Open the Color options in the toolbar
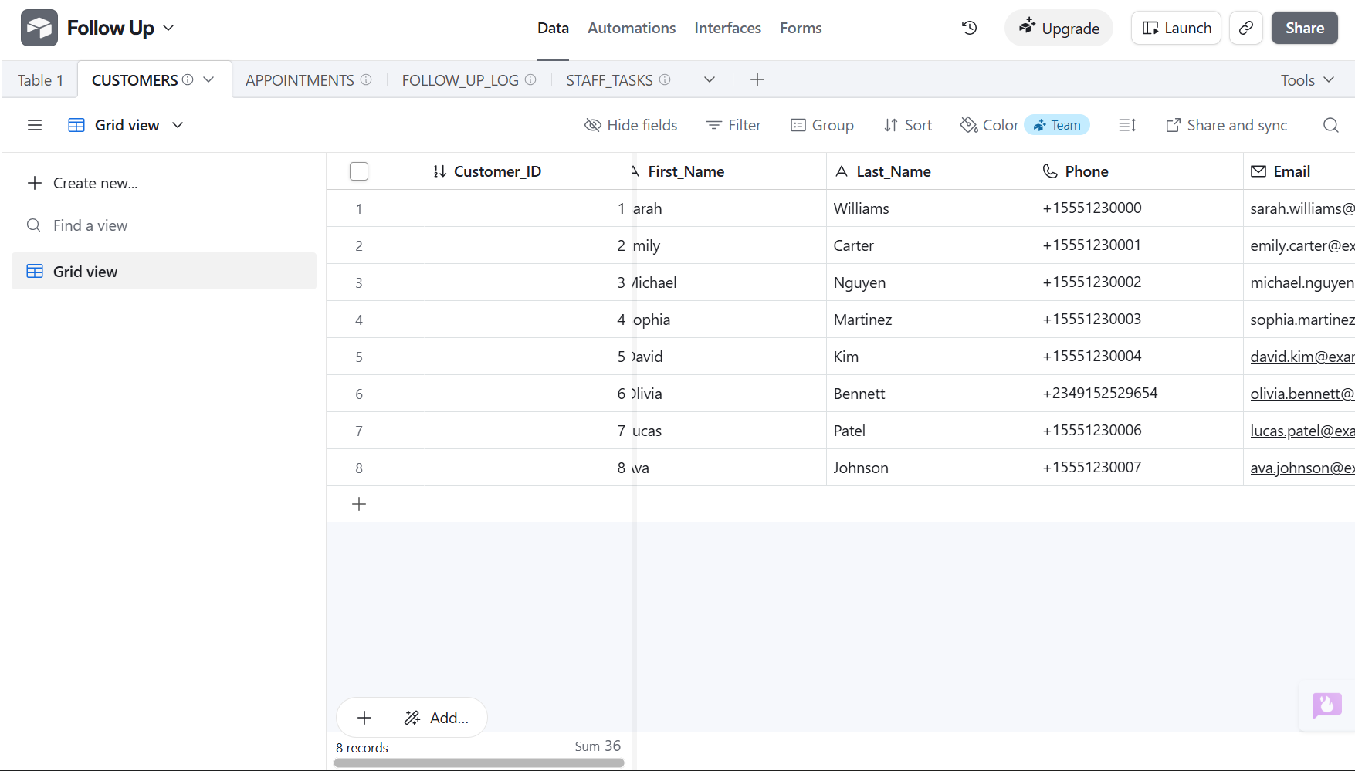The image size is (1355, 771). pyautogui.click(x=989, y=125)
